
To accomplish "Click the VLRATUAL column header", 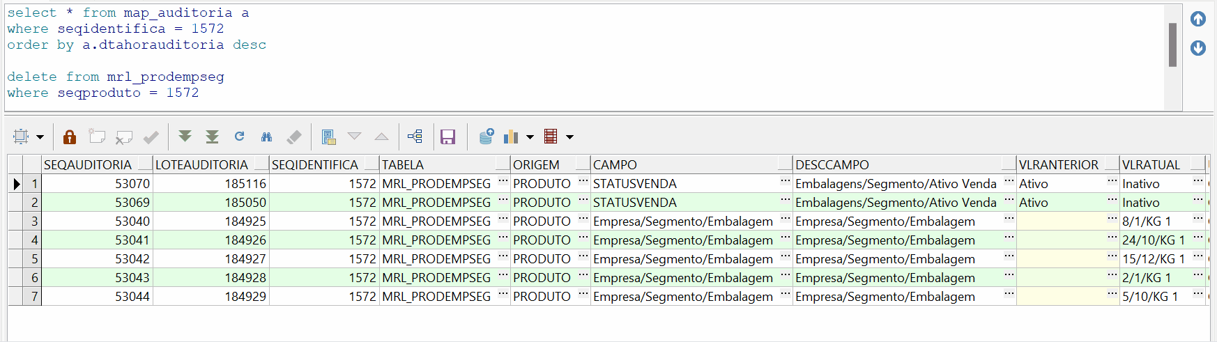I will [x=1151, y=165].
